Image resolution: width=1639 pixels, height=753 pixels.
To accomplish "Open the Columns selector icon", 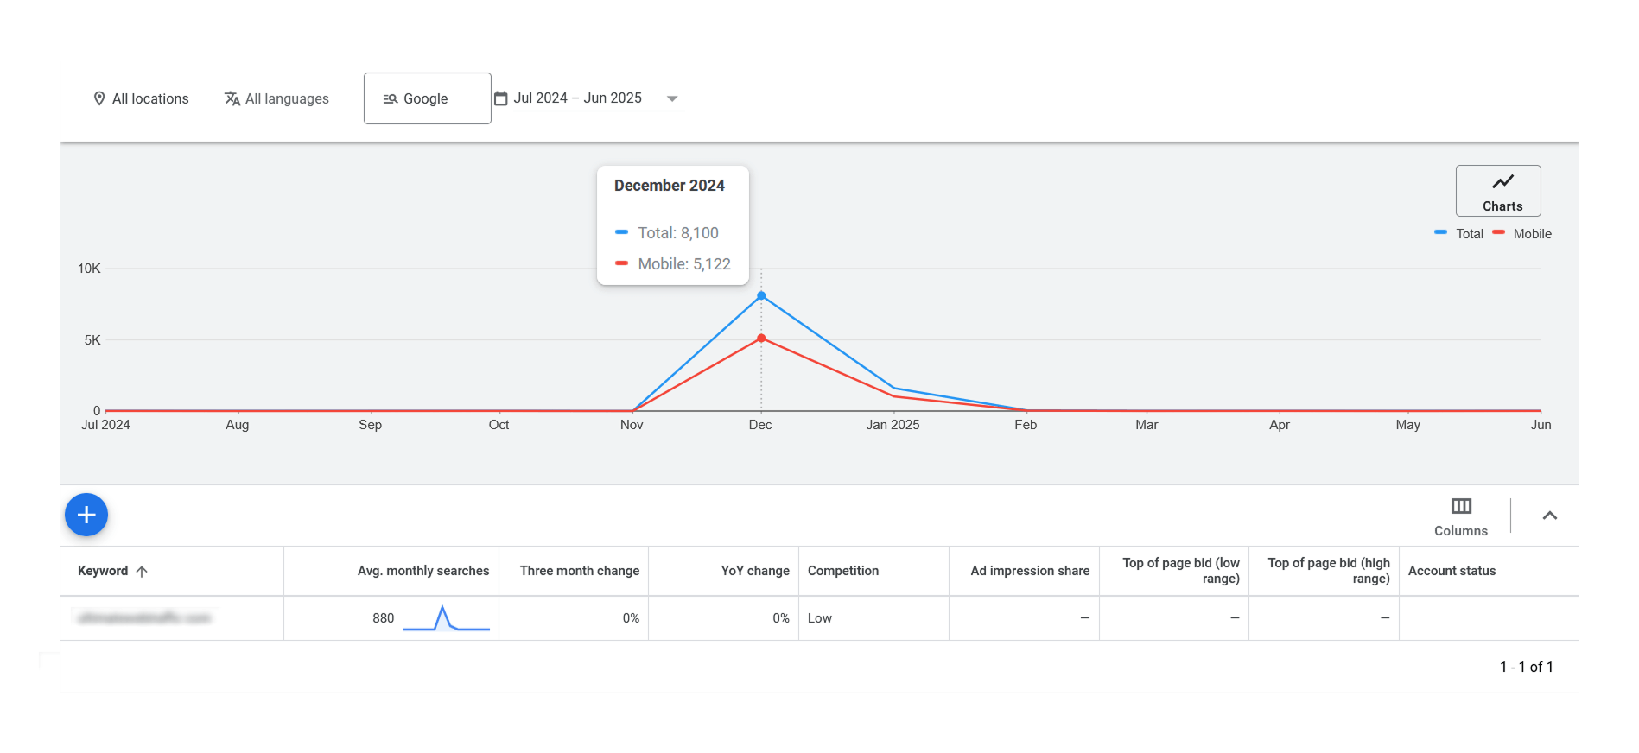I will tap(1461, 507).
